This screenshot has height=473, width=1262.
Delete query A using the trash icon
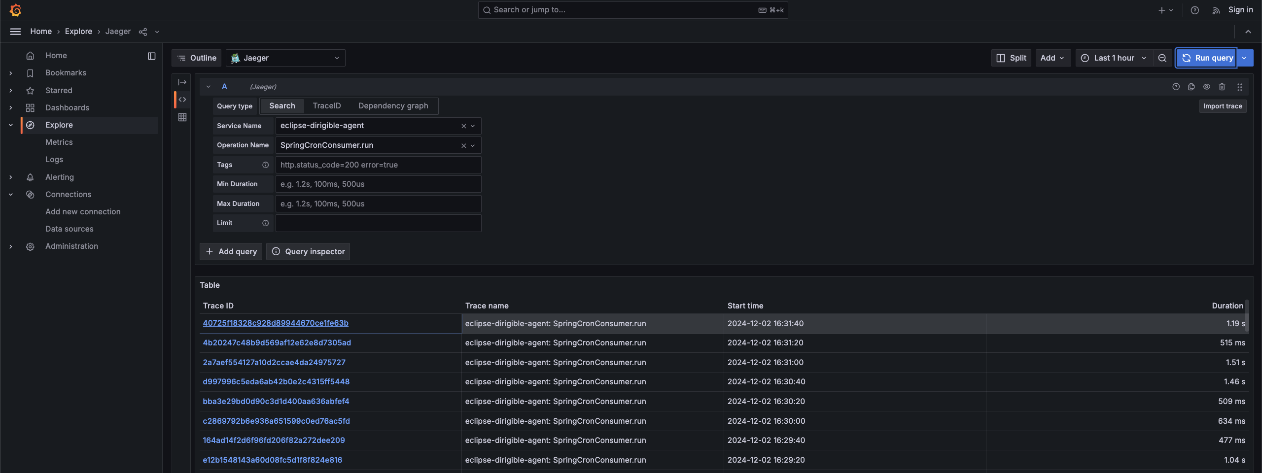(1222, 87)
